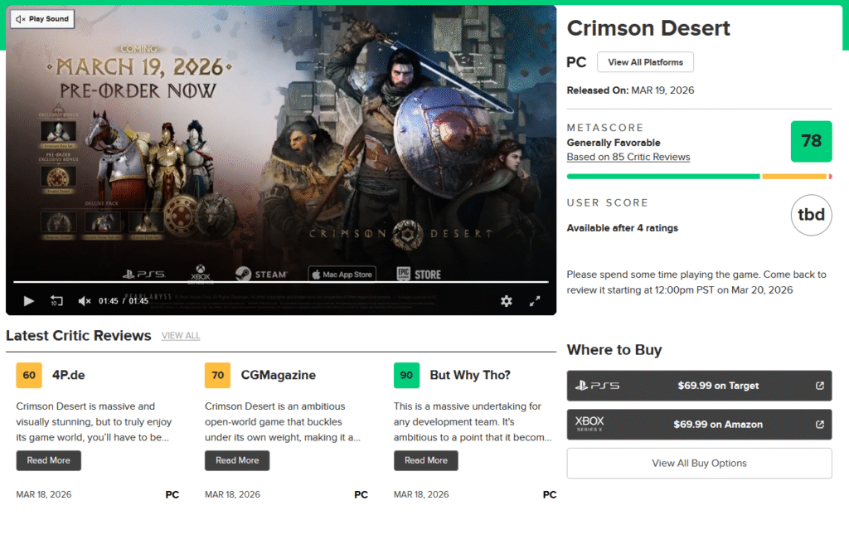The image size is (849, 535).
Task: Enter fullscreen video mode
Action: [x=535, y=301]
